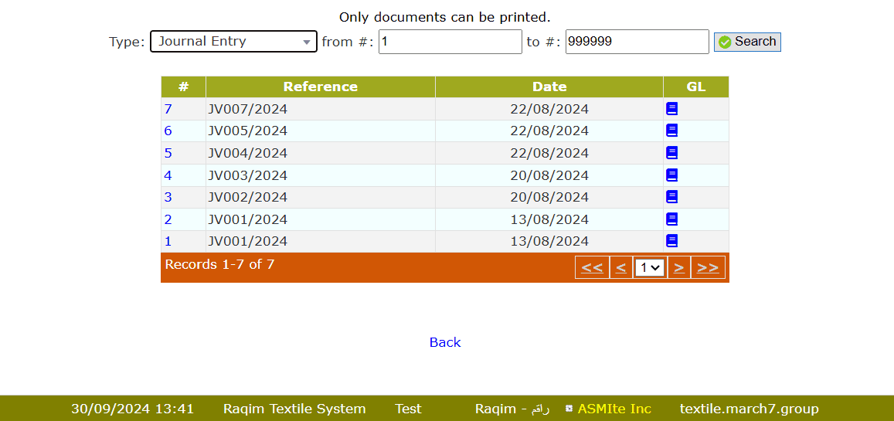This screenshot has height=421, width=894.
Task: Expand the Type Journal Entry dropdown
Action: [x=233, y=42]
